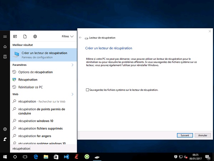Viewport: 214px width, 161px height.
Task: Open the Notebook icon in Cortana sidebar
Action: coord(5,57)
